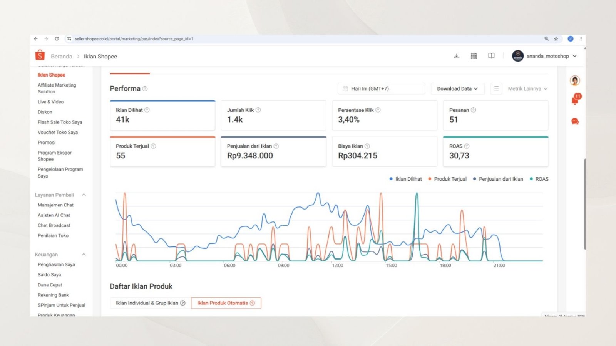
Task: Open the book guide icon in header
Action: 491,56
